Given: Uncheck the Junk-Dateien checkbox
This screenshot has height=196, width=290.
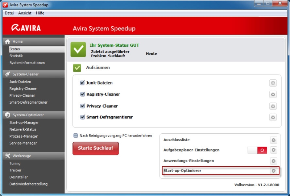Looking at the screenshot, I should tap(82, 83).
